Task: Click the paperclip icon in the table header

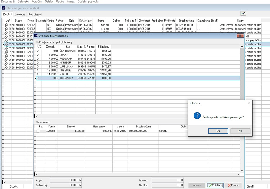Action: [x=7, y=21]
